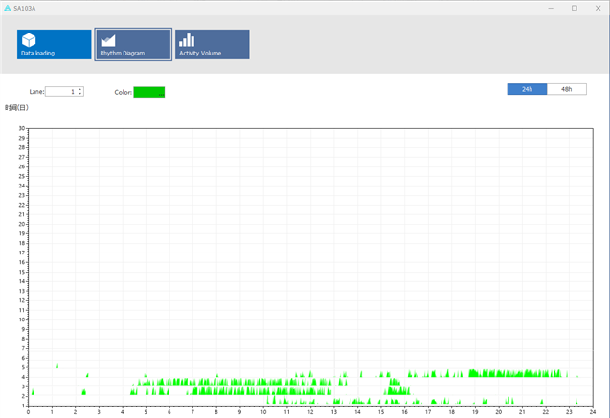Close the SA103A application window

point(598,7)
